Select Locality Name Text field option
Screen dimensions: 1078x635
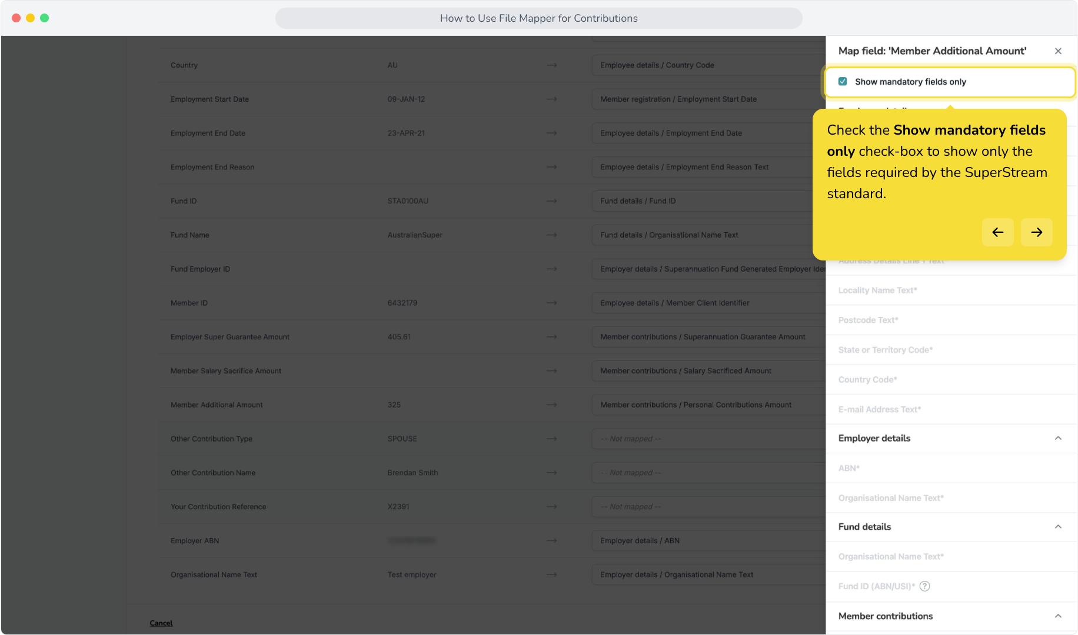point(951,290)
